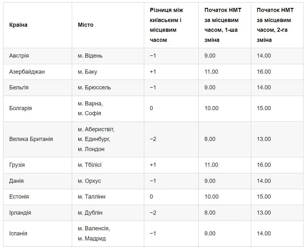Select the Данія country cell
This screenshot has width=306, height=247.
(x=16, y=181)
